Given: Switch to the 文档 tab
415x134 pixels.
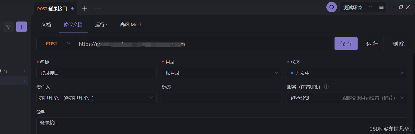Looking at the screenshot, I should (x=46, y=25).
